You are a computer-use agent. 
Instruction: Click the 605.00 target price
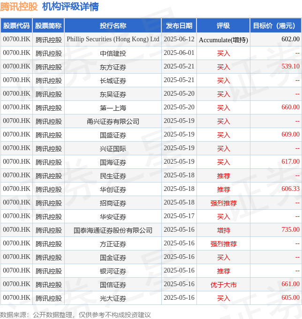coord(290,298)
